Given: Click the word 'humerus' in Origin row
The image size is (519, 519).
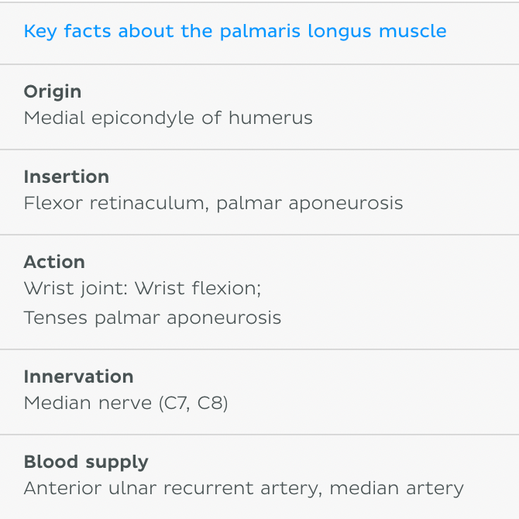Looking at the screenshot, I should 270,118.
